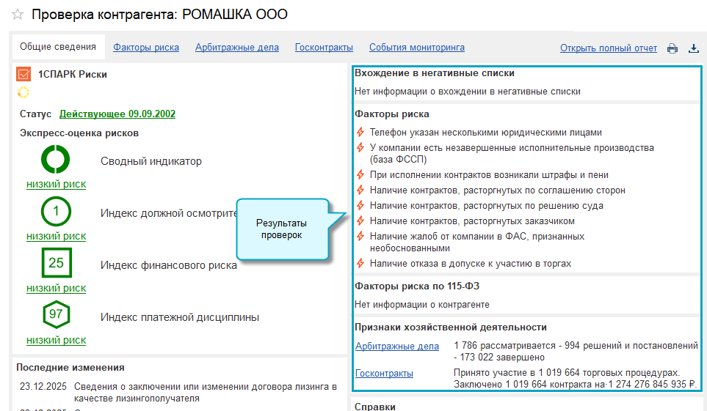707x411 pixels.
Task: Click lightning icon beside штрафы и пени factor
Action: pos(360,174)
